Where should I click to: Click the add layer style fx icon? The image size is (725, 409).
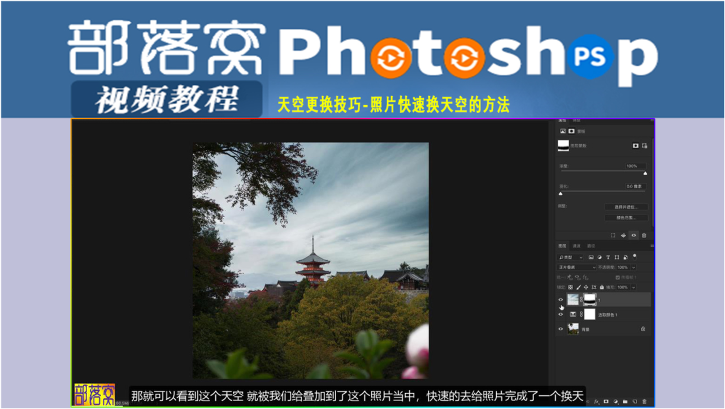[597, 402]
